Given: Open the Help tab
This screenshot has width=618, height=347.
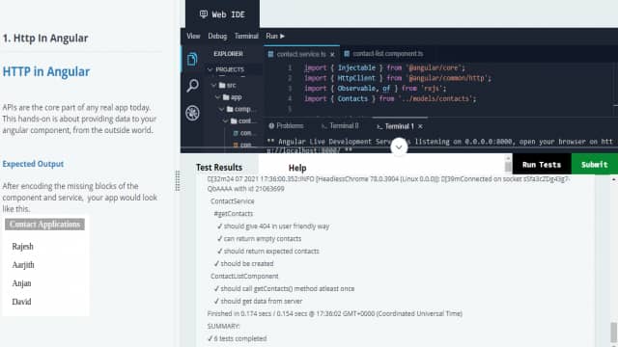Looking at the screenshot, I should (297, 168).
